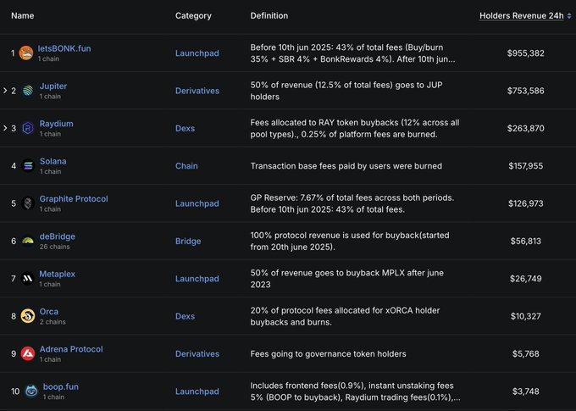Open the Orca protocol link
Screen dimensions: 576x411
point(49,311)
